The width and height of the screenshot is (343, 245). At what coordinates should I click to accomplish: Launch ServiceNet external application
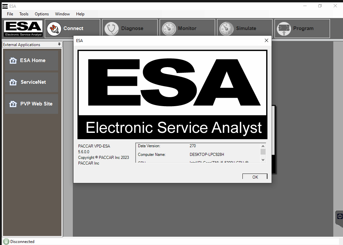[32, 82]
